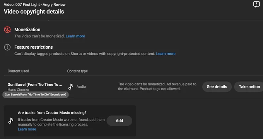Click Add to add Creator Music tracks

point(120,121)
